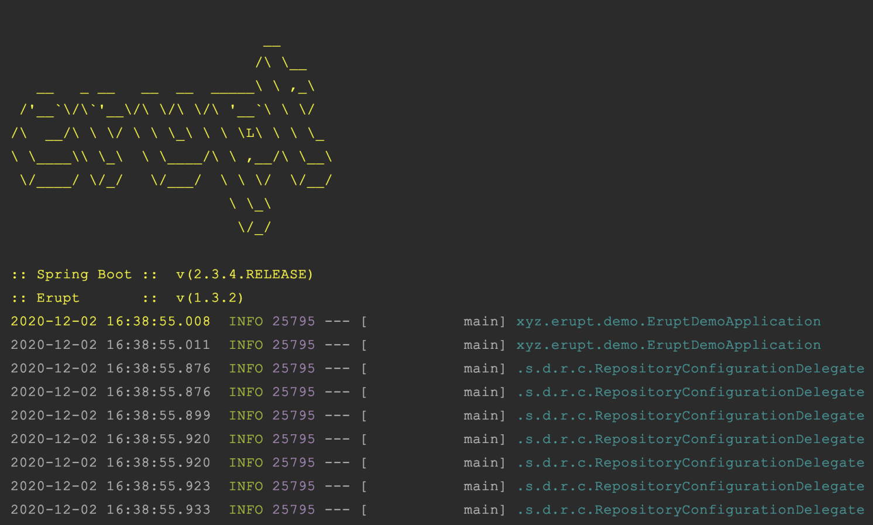Click the highlighted timestamp 16:38:55.008

(x=158, y=321)
